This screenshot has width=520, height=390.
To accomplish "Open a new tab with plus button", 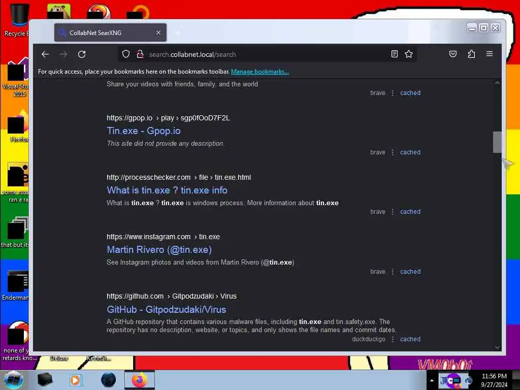I will click(177, 33).
